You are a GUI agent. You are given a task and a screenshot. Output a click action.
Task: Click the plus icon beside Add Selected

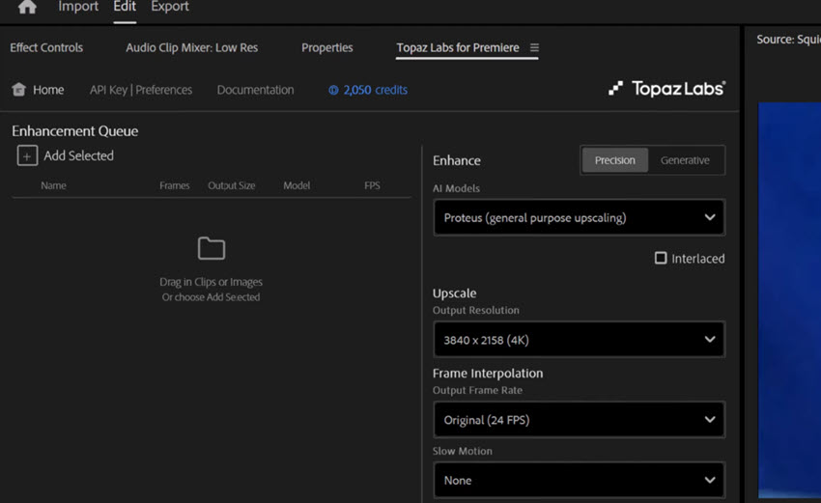[27, 155]
